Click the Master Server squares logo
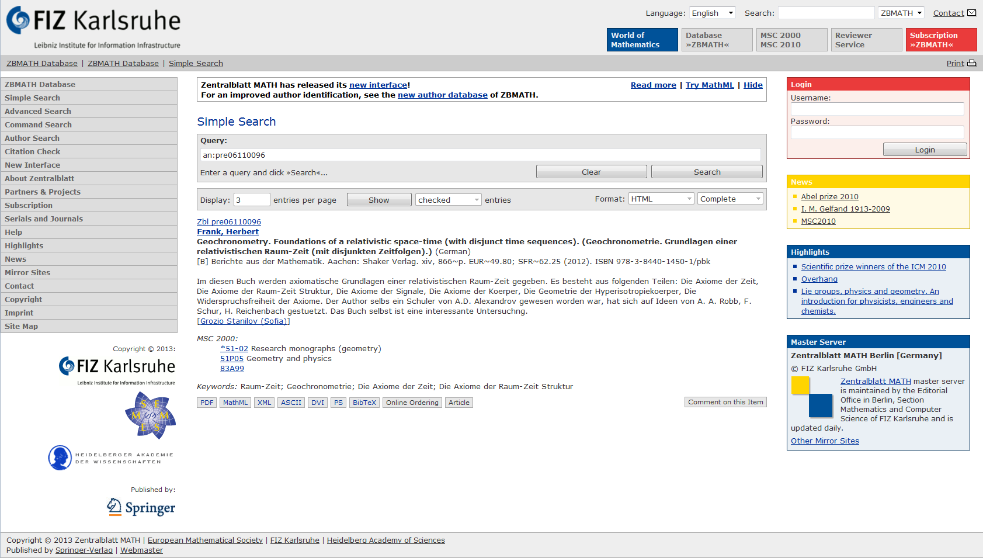The height and width of the screenshot is (558, 983). point(812,397)
